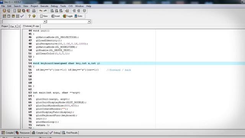The width and height of the screenshot is (245, 138).
Task: Open the Edit menu
Action: pyautogui.click(x=9, y=6)
